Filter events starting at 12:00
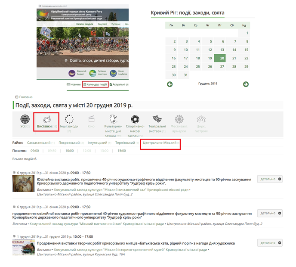Viewport: 296px width, 267px height. tap(87, 151)
